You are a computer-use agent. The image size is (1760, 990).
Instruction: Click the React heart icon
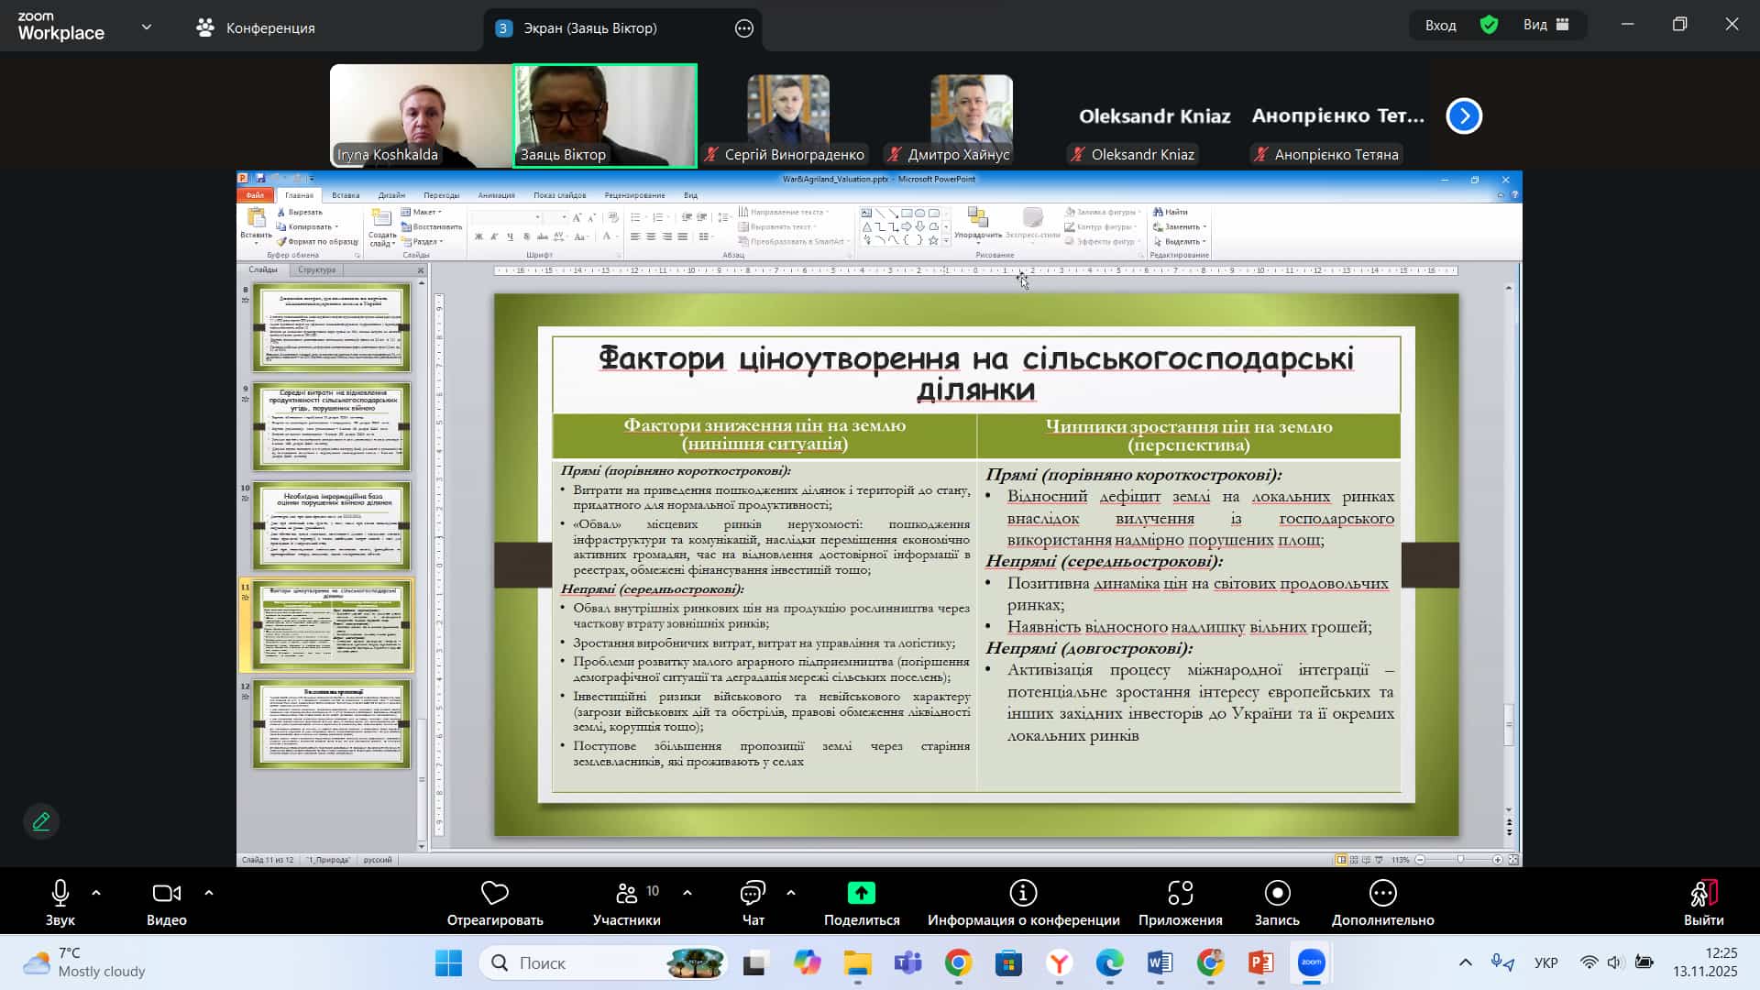[494, 893]
